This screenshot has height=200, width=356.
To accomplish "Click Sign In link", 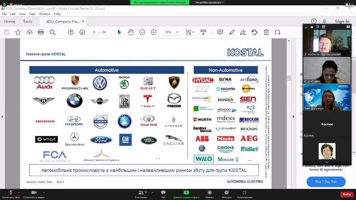I will pyautogui.click(x=342, y=21).
